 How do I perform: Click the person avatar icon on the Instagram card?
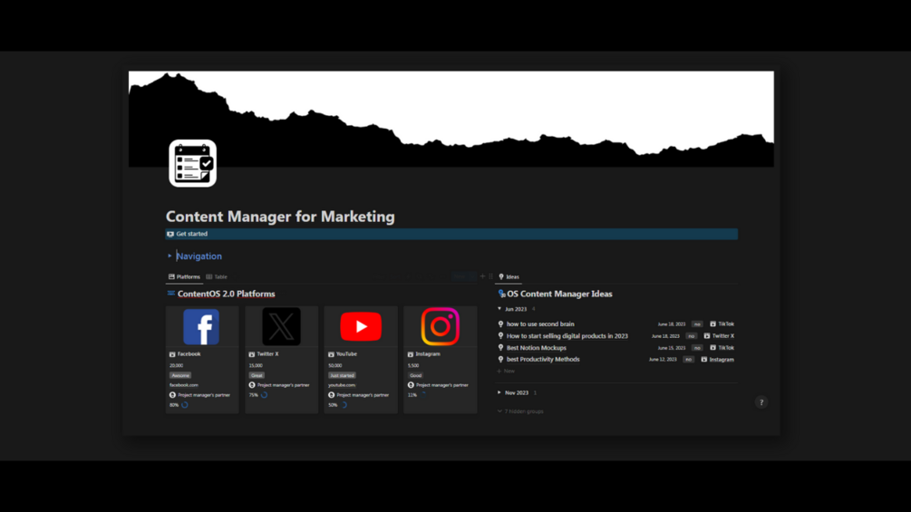point(411,385)
